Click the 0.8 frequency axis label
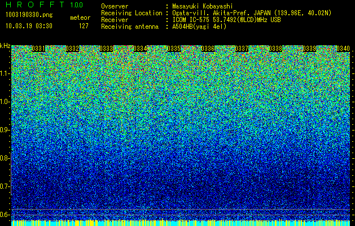The image size is (355, 226). coord(5,158)
